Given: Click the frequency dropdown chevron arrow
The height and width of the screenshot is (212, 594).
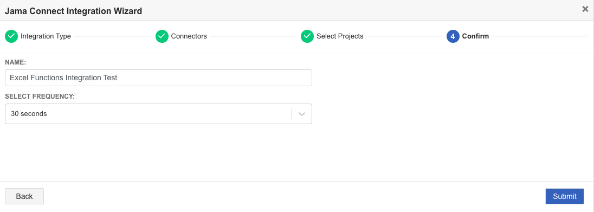Looking at the screenshot, I should [302, 114].
